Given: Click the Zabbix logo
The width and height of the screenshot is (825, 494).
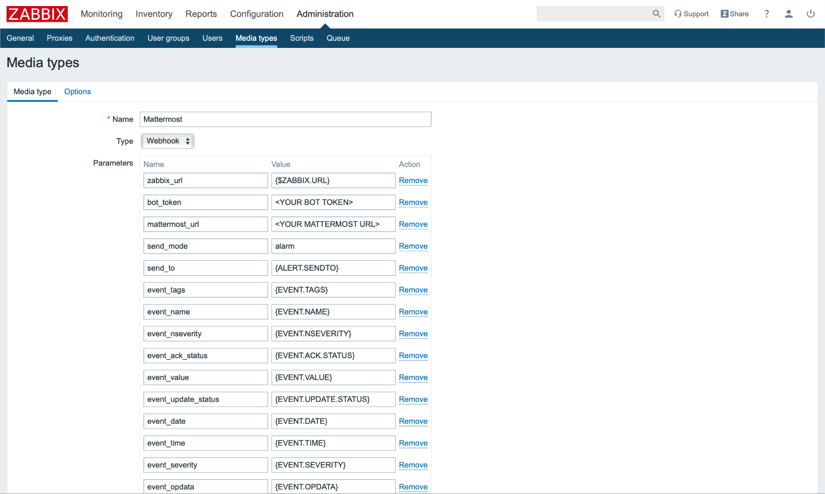Looking at the screenshot, I should [37, 14].
